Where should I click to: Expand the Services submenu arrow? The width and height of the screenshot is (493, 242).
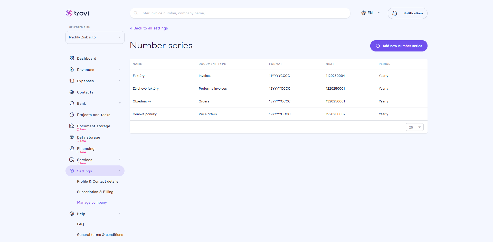[120, 160]
